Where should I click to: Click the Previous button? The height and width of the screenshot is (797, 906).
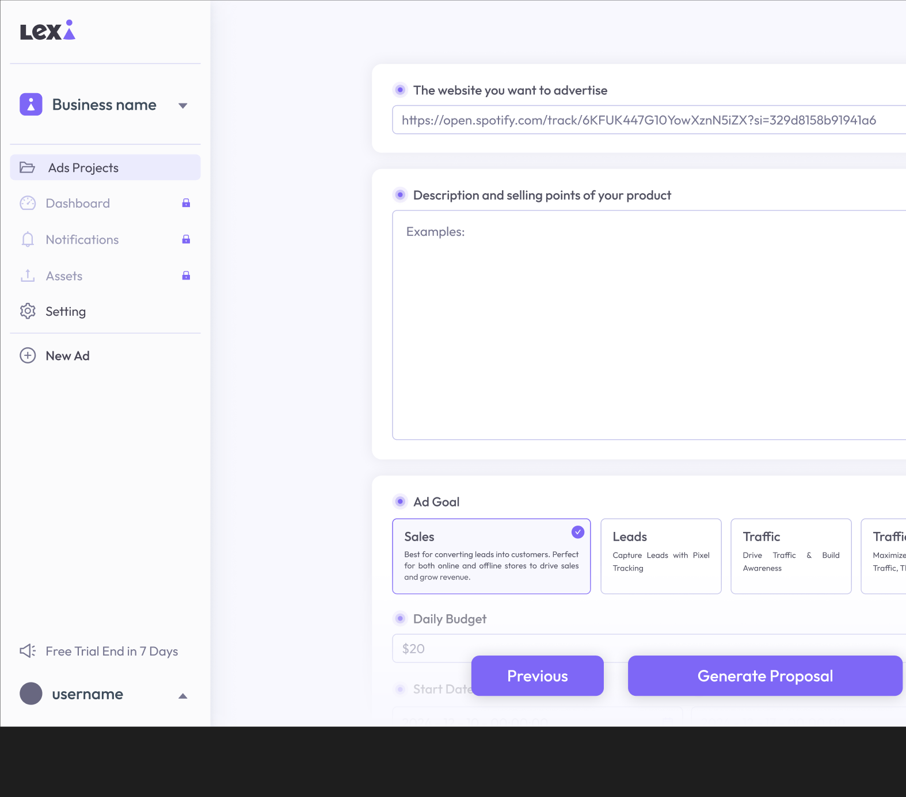(538, 676)
